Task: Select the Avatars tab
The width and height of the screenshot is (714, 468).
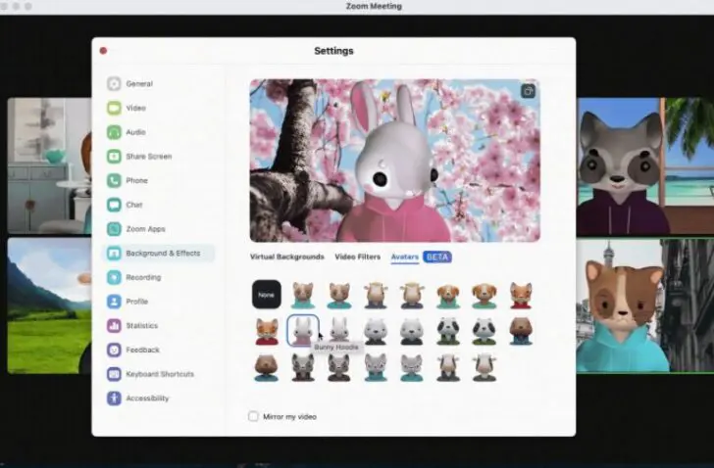Action: point(405,257)
